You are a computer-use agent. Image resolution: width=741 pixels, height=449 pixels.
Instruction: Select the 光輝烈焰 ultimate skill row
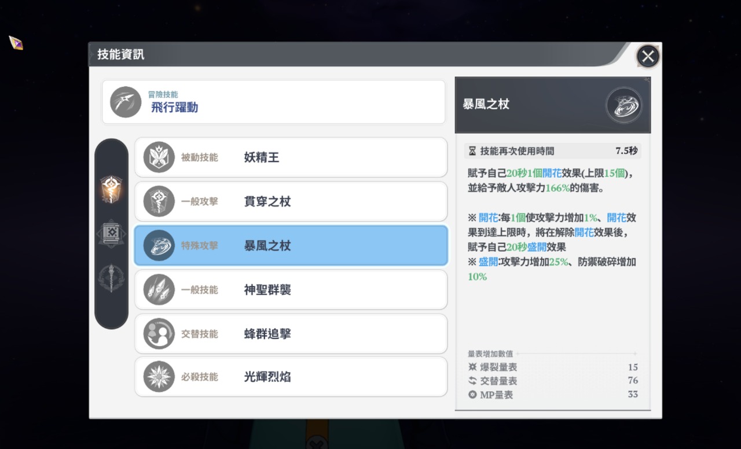(x=291, y=377)
